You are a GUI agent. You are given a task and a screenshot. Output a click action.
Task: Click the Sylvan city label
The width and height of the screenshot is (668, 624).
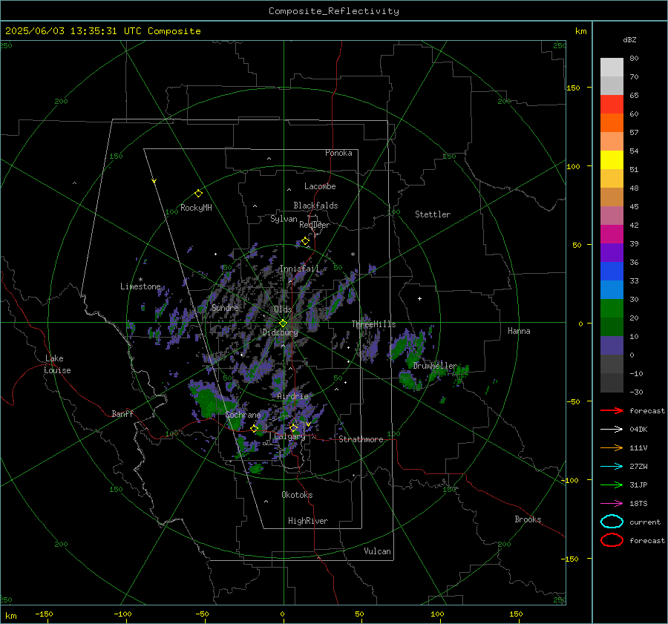click(x=284, y=219)
